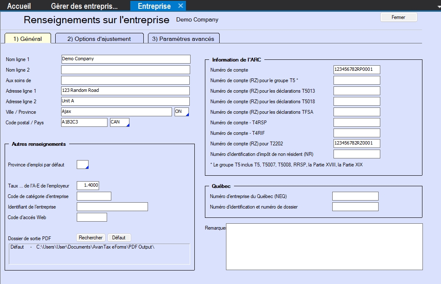441x284 pixels.
Task: Close the Entreprise tab with X icon
Action: 180,6
